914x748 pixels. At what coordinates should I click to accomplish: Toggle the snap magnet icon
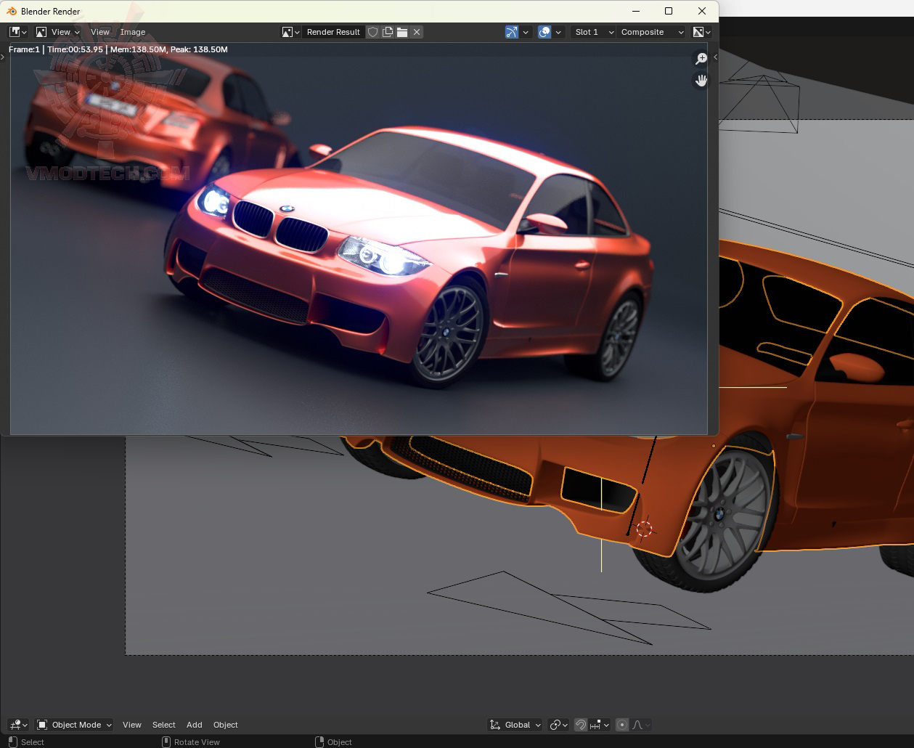[580, 725]
